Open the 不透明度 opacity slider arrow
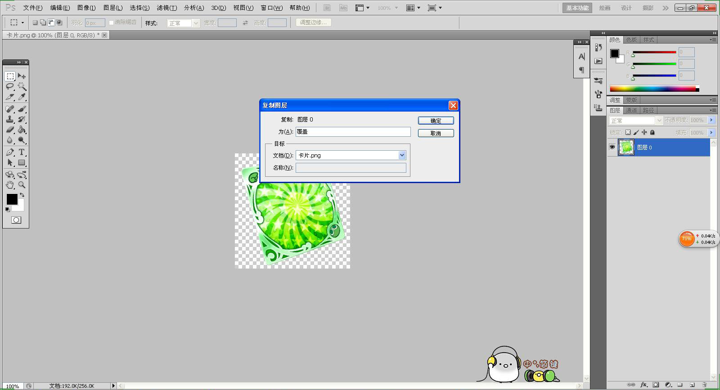The width and height of the screenshot is (720, 390). tap(711, 120)
